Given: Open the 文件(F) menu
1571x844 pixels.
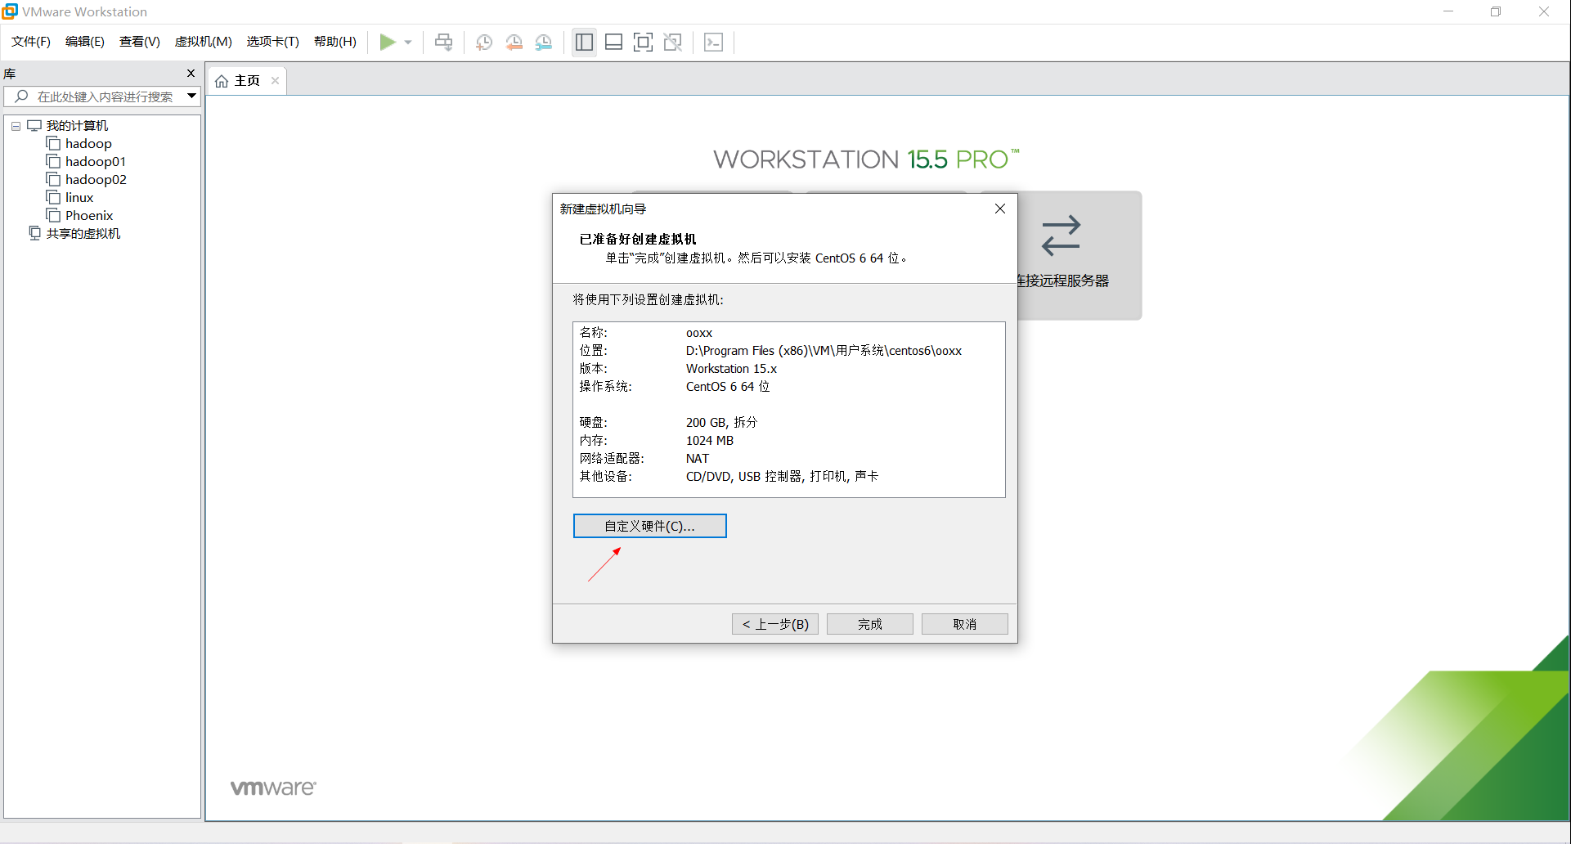Looking at the screenshot, I should tap(31, 42).
